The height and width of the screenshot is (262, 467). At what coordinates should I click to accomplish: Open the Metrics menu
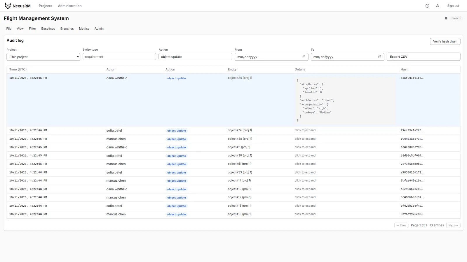tap(84, 29)
